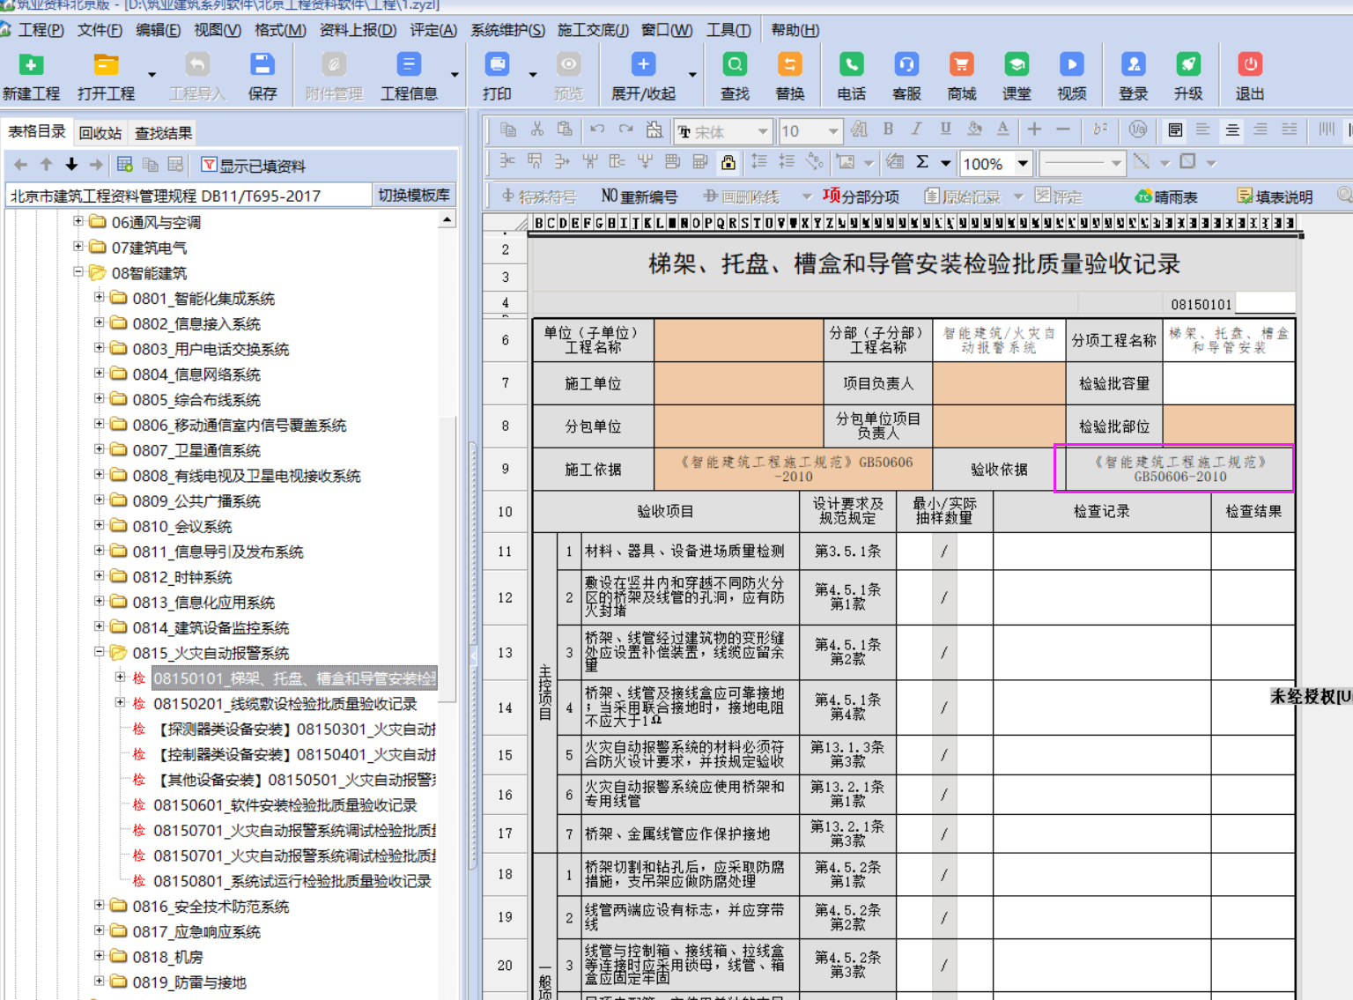Click the Sigma sum icon
The image size is (1353, 1000).
coord(922,162)
